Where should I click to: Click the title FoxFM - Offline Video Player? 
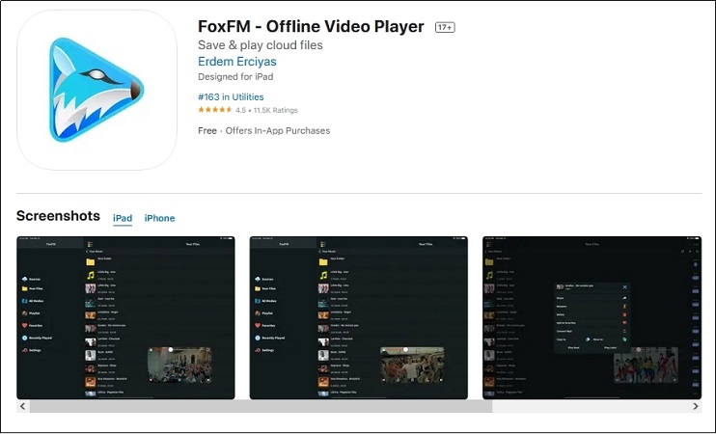pyautogui.click(x=311, y=26)
